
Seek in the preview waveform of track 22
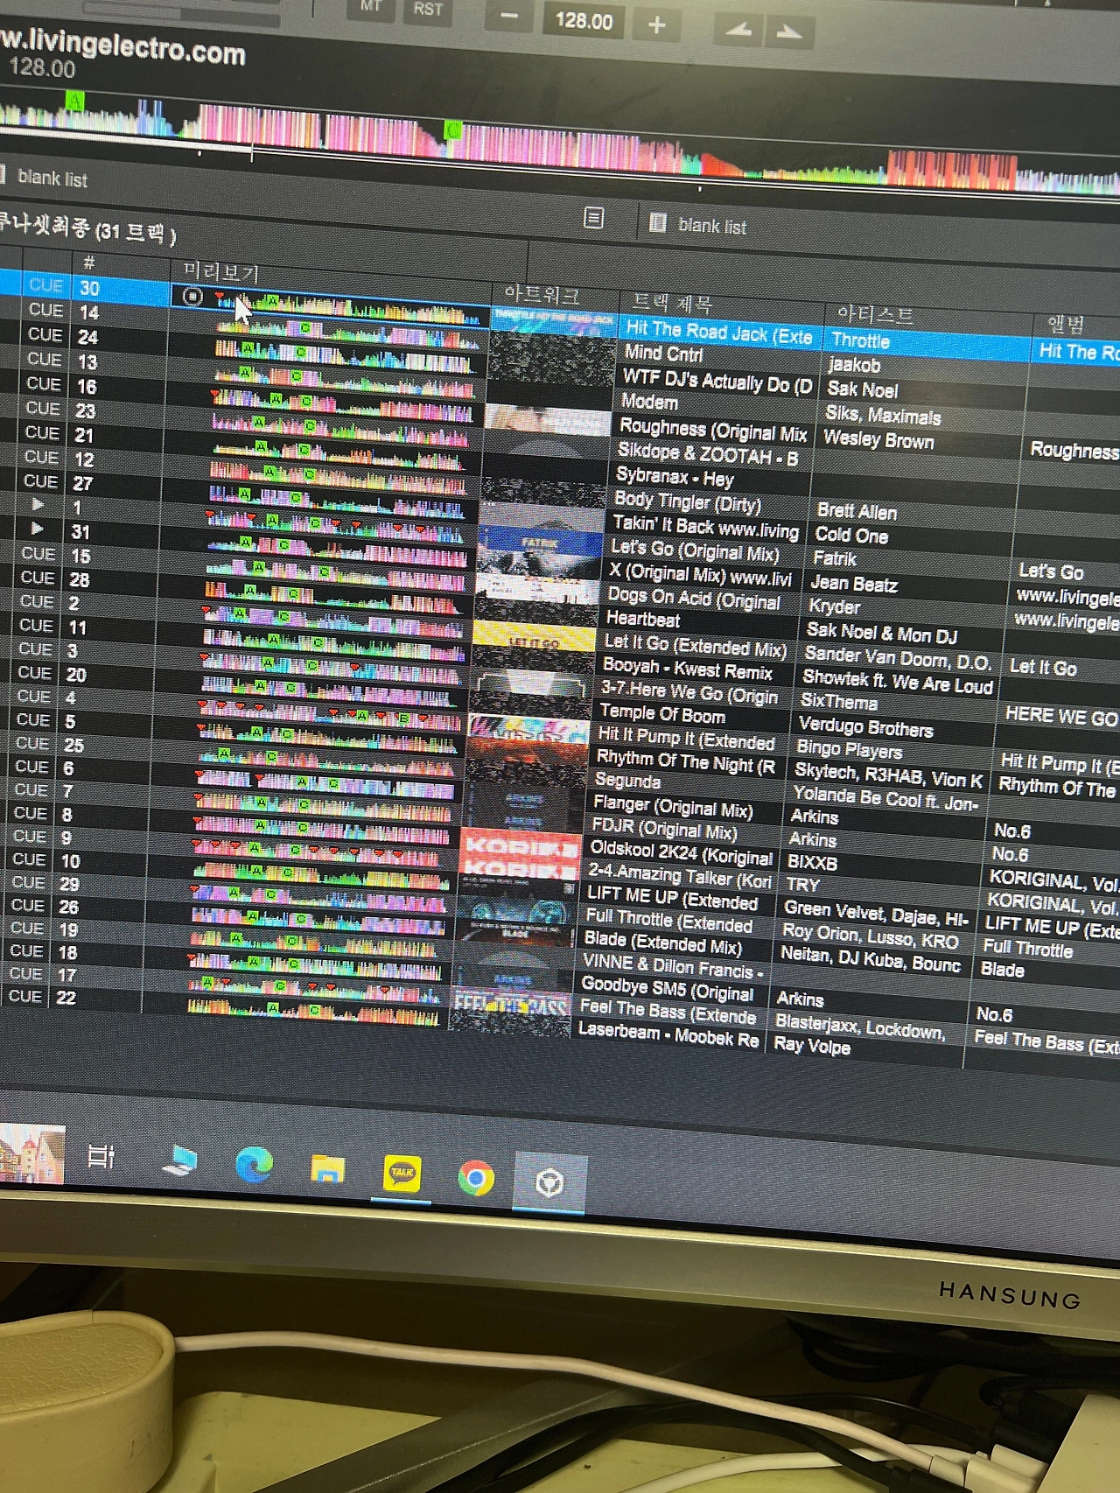click(x=312, y=1013)
